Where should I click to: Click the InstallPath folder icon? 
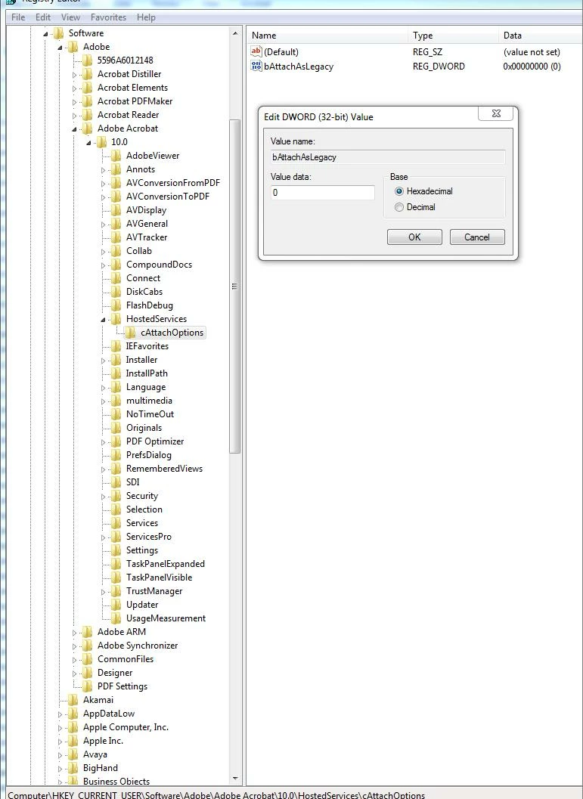click(116, 373)
